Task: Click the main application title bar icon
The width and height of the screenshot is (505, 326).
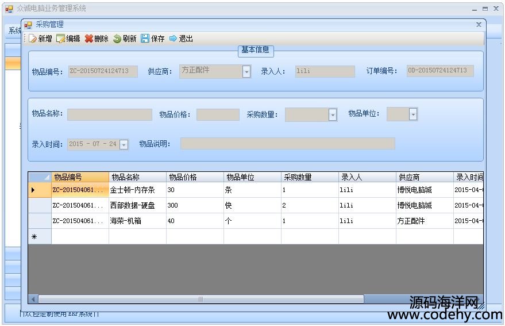Action: (9, 9)
